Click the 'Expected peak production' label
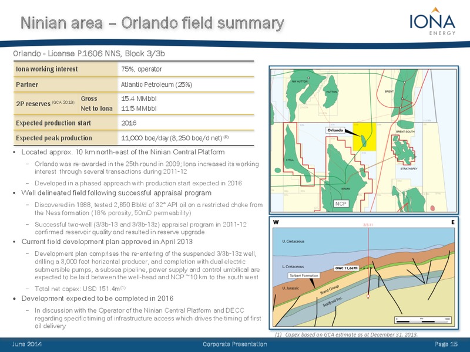The width and height of the screenshot is (470, 352). pyautogui.click(x=54, y=138)
